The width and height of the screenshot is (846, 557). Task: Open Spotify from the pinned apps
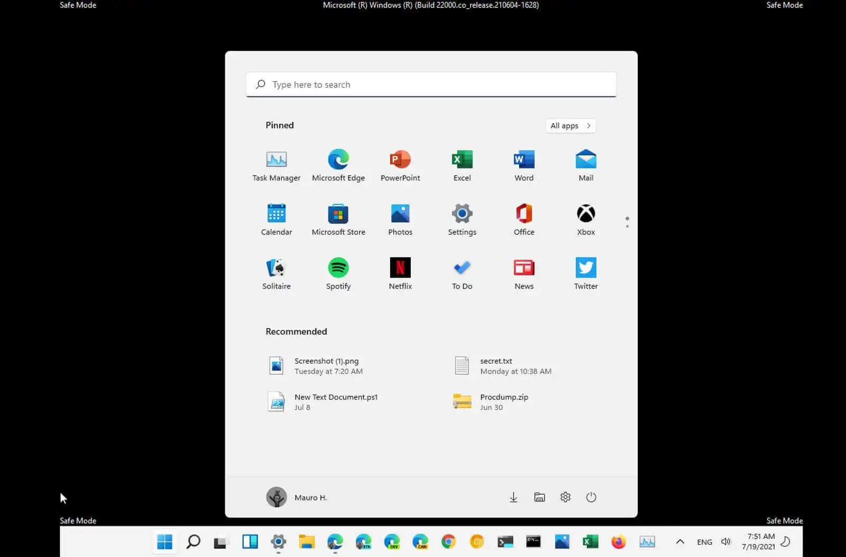tap(338, 272)
